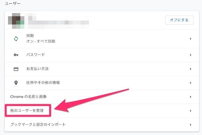Viewport: 202px width, 135px height.
Task: Click the green sync arrows icon
Action: pos(16,39)
